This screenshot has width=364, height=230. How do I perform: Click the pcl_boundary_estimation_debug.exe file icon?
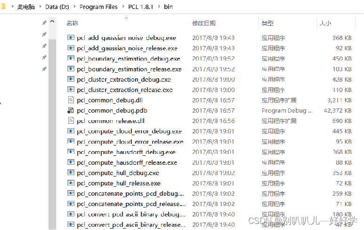tap(71, 58)
